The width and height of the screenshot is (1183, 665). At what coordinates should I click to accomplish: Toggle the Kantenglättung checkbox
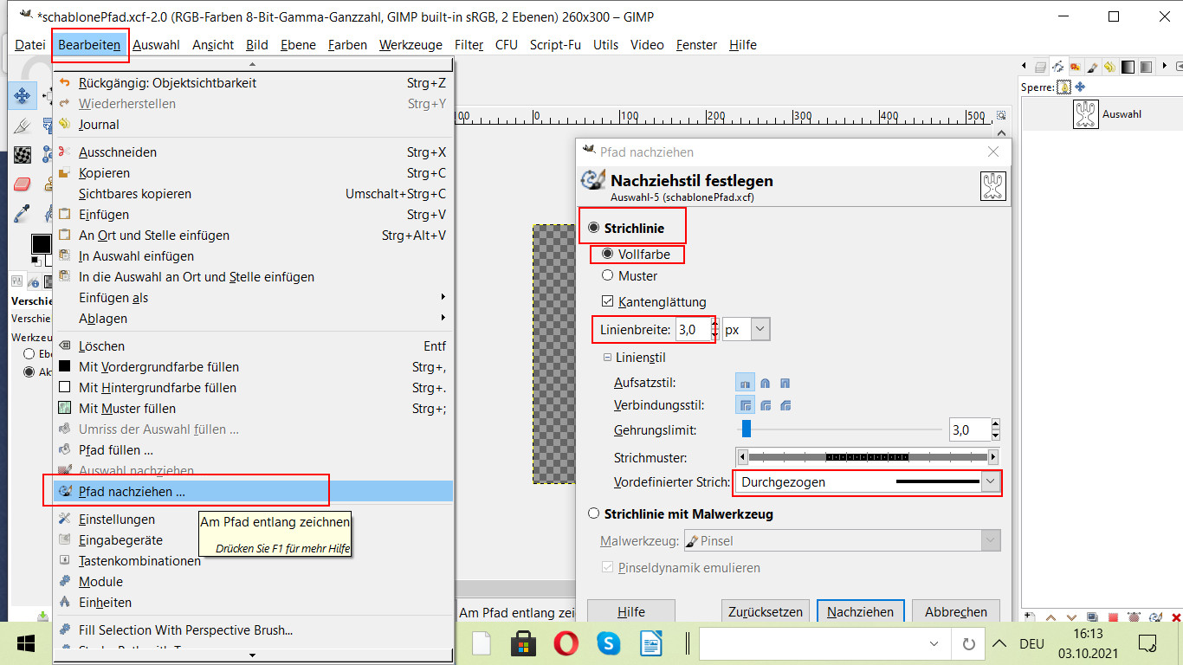point(654,302)
